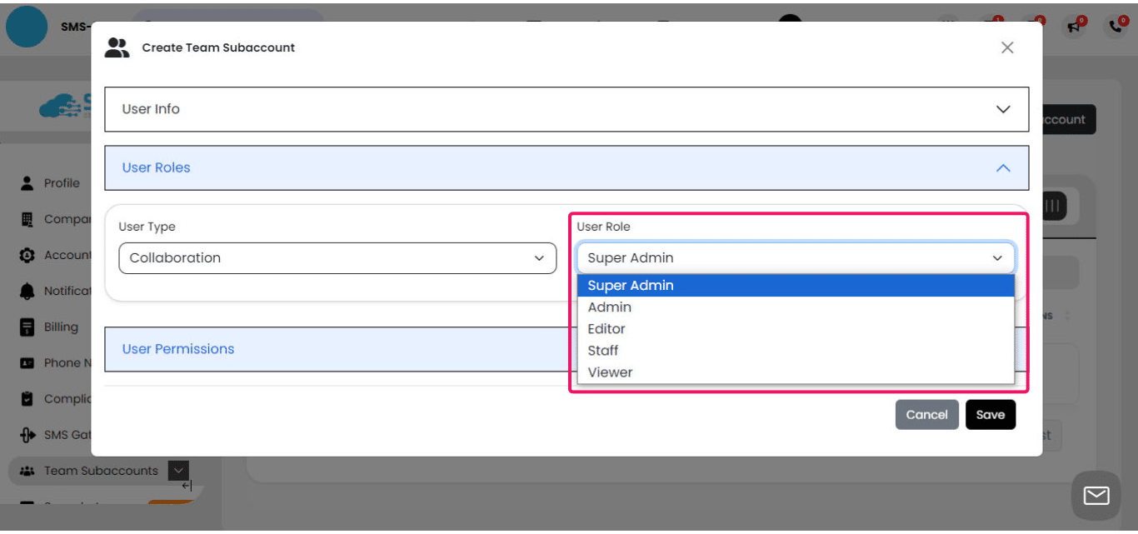Expand the Team Subaccounts chevron
1138x534 pixels.
coord(177,471)
